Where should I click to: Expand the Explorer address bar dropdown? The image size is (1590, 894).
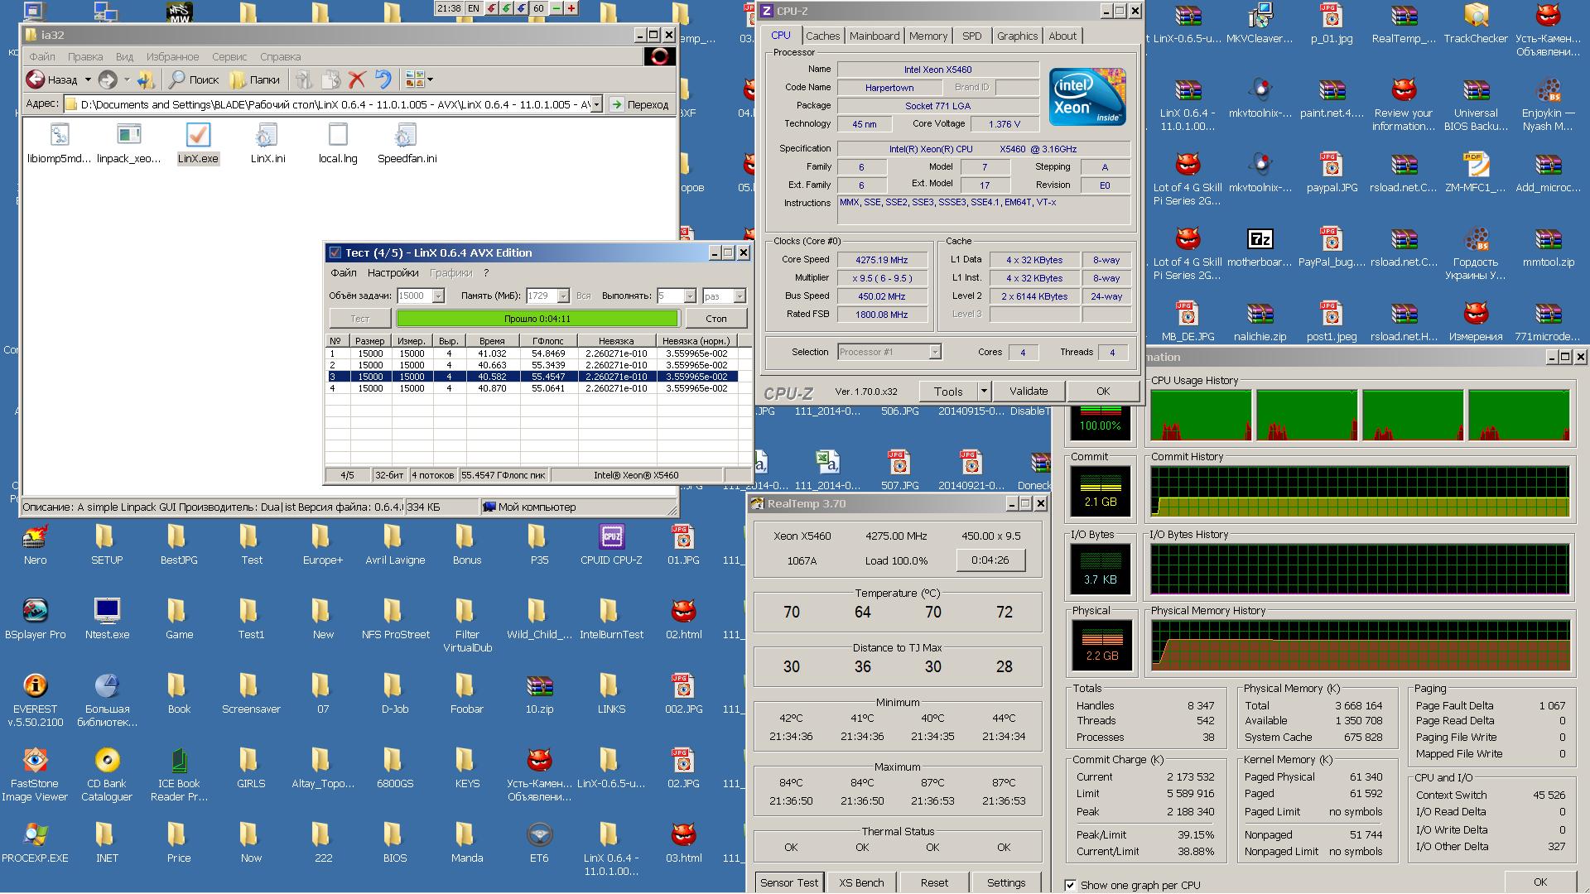point(596,105)
